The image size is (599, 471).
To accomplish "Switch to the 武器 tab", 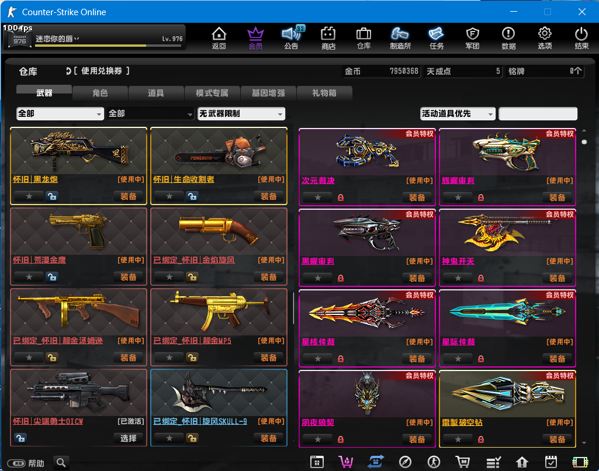I will click(x=44, y=93).
